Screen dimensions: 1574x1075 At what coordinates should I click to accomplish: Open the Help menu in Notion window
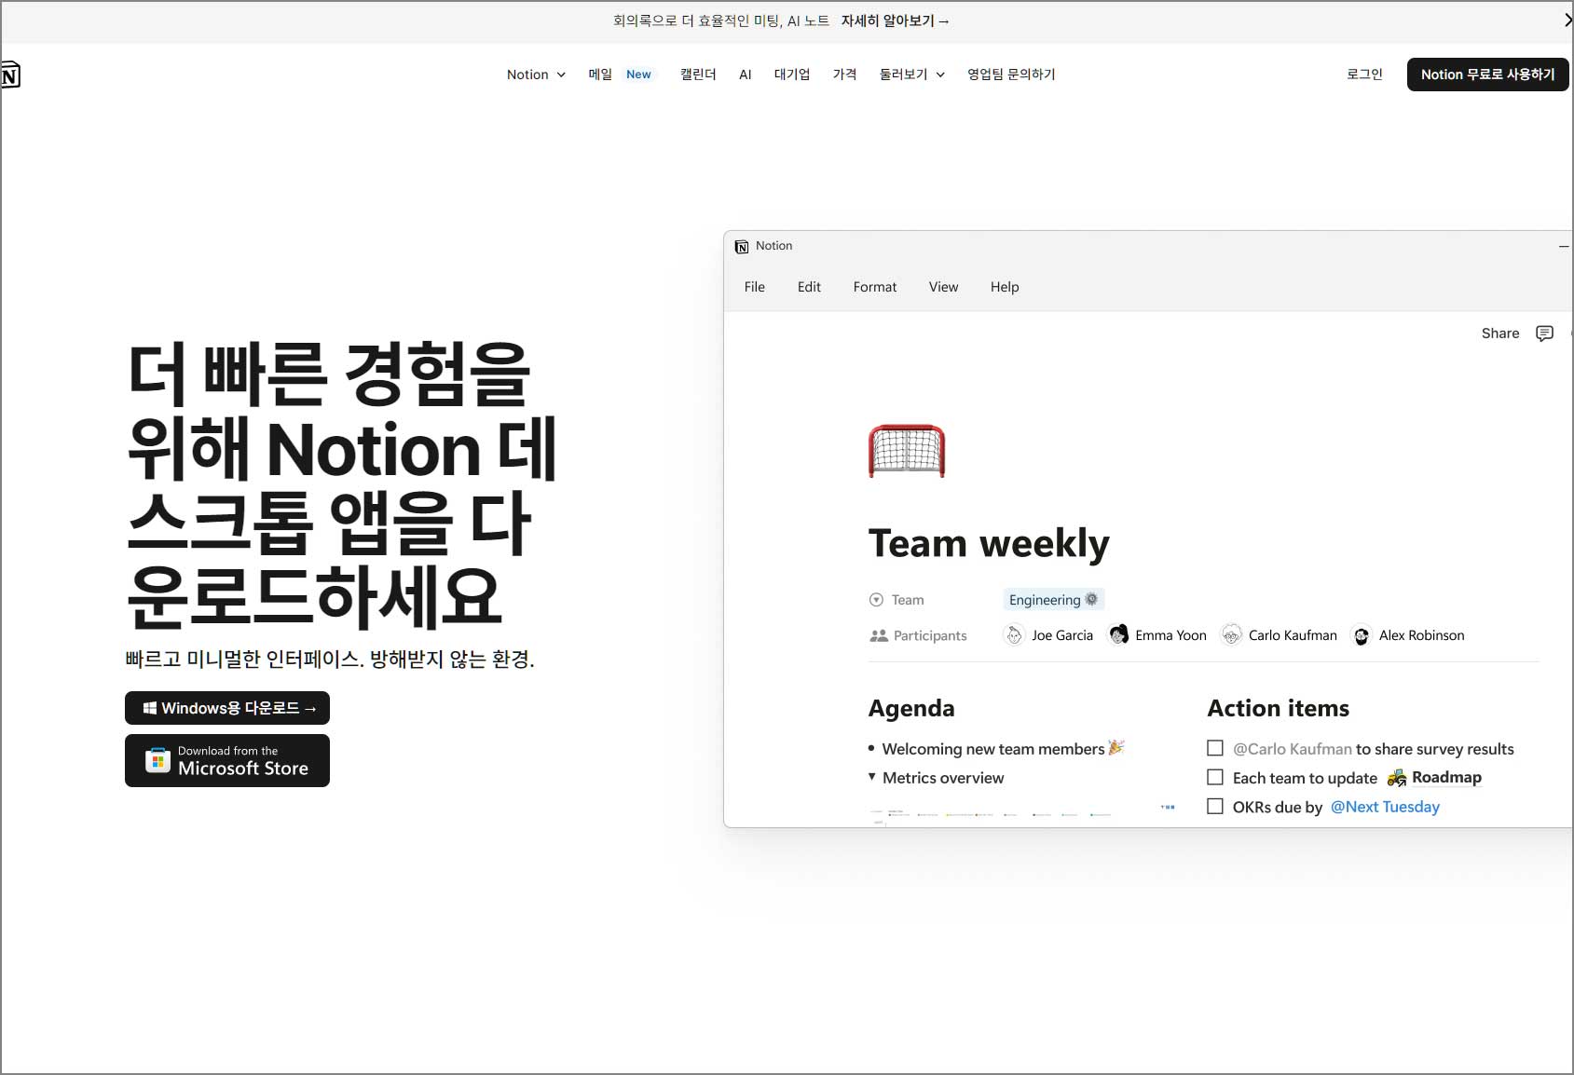pos(1005,287)
